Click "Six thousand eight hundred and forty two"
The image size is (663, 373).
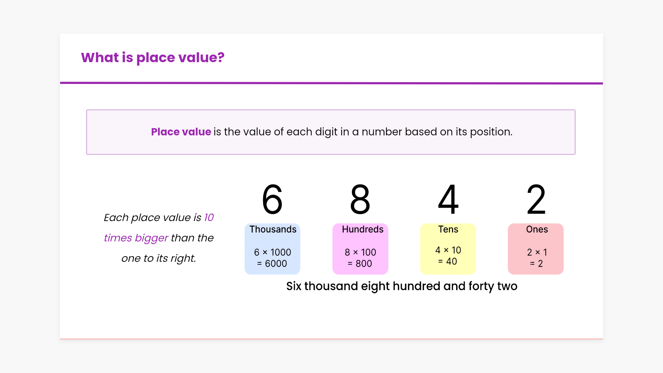pyautogui.click(x=402, y=286)
